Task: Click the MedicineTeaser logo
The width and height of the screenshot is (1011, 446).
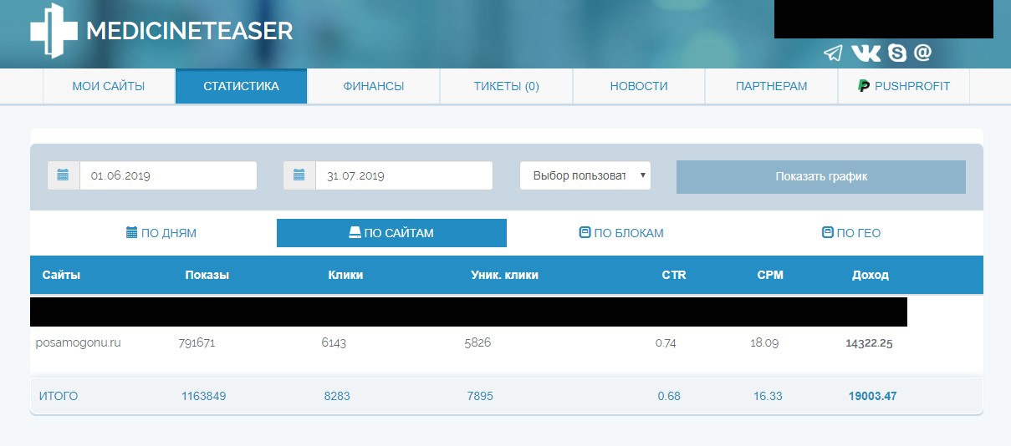Action: (x=161, y=31)
